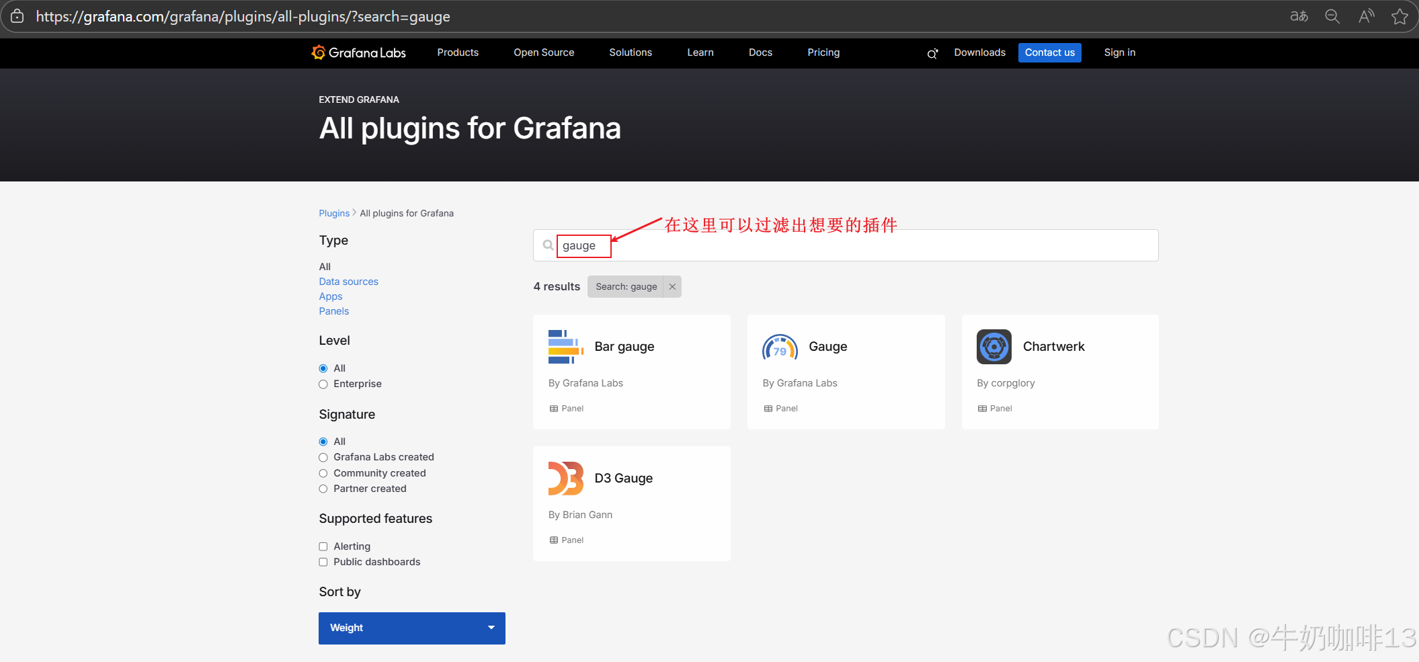The image size is (1419, 662).
Task: View site info lock icon in address bar
Action: pos(17,16)
